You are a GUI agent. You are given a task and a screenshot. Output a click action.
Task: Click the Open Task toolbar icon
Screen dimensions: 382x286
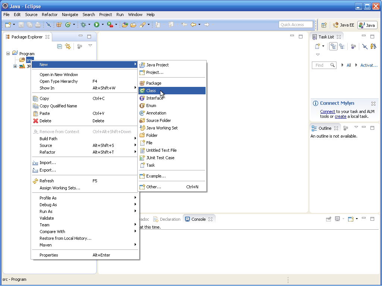133,25
